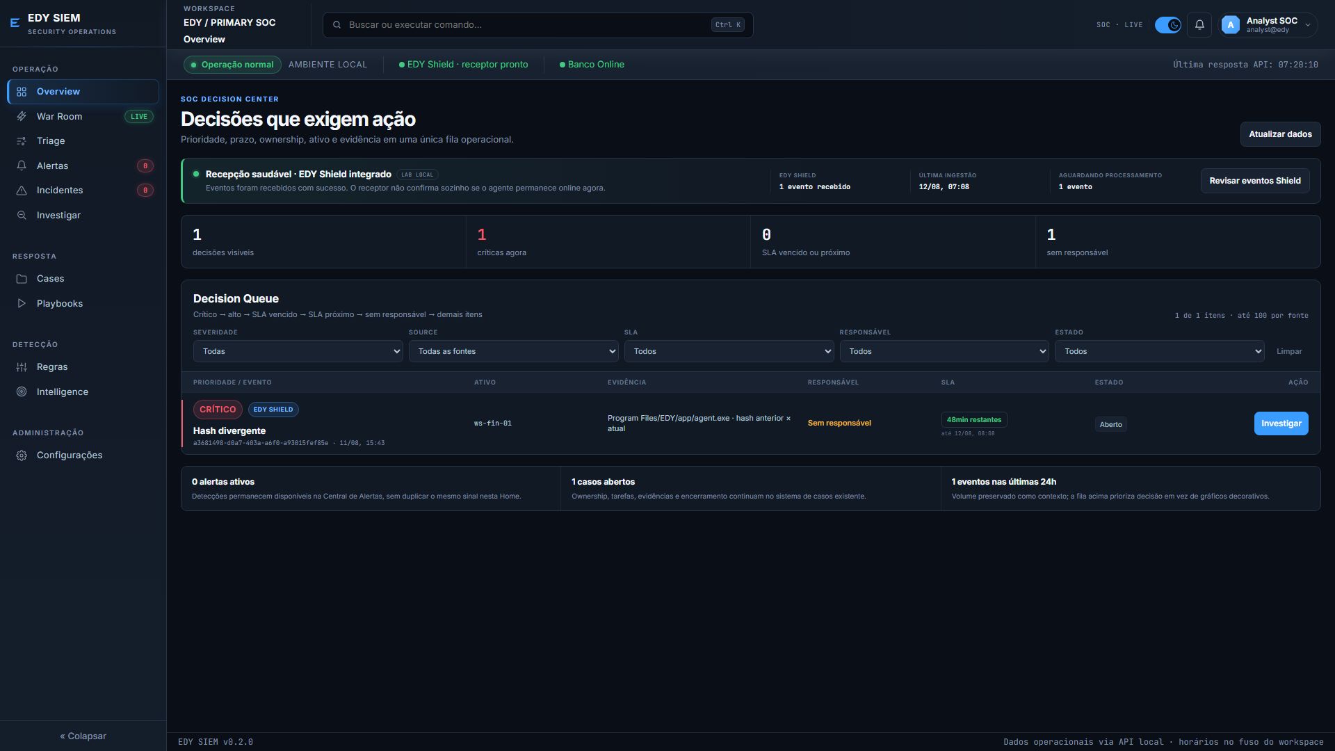The height and width of the screenshot is (751, 1335).
Task: Click the Investigar button for Hash divergente
Action: click(x=1281, y=423)
